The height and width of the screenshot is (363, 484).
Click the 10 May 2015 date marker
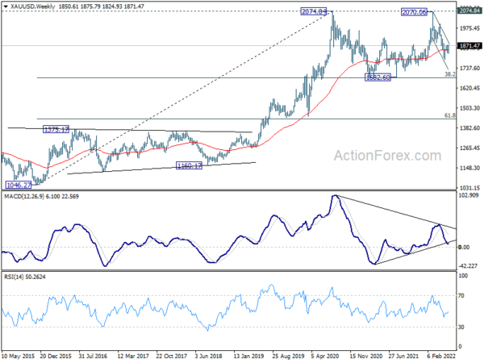coord(19,356)
